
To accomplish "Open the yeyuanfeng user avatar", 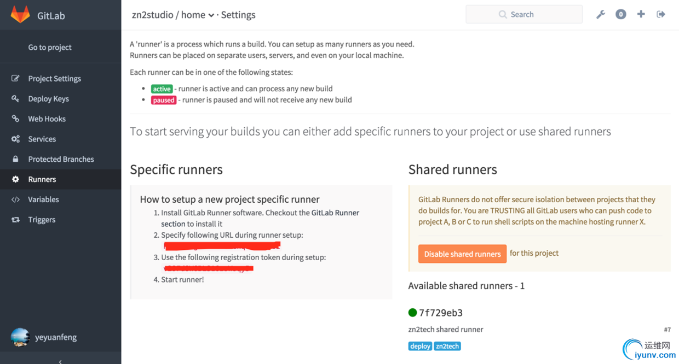I will [20, 337].
